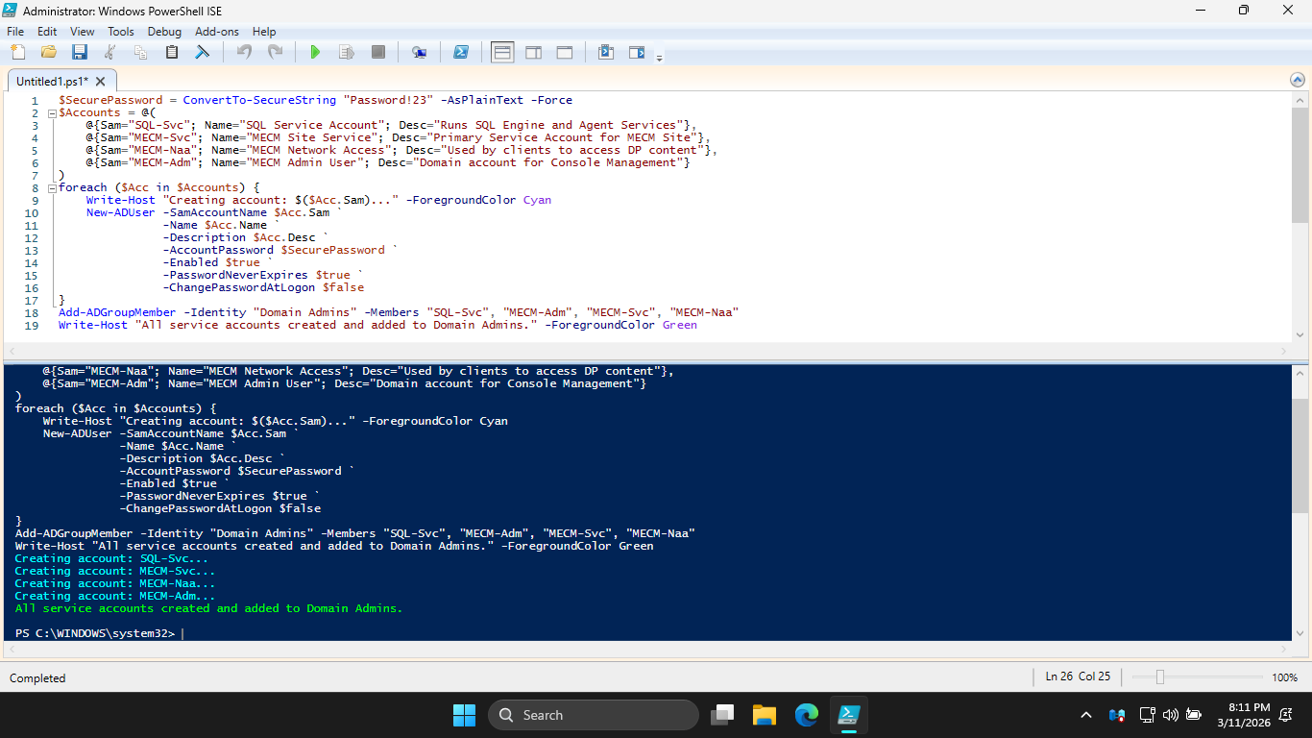
Task: Launch PowerShell.exe from the toolbar icon
Action: tap(461, 52)
